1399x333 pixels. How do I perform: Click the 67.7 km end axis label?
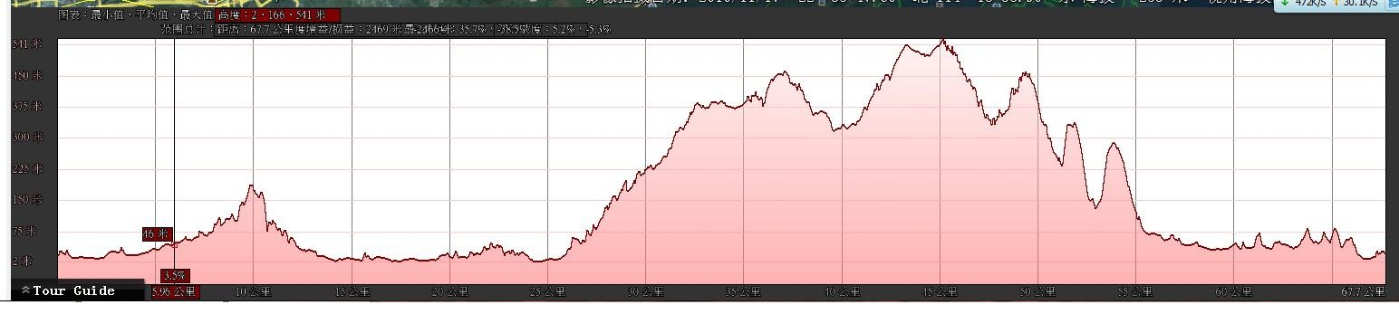pyautogui.click(x=1363, y=291)
